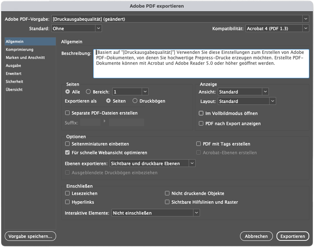314x247 pixels.
Task: Show the Übersicht section
Action: (30, 89)
